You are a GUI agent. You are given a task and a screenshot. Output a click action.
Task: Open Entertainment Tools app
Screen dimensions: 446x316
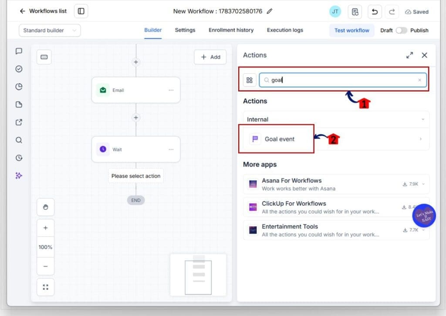click(x=336, y=230)
